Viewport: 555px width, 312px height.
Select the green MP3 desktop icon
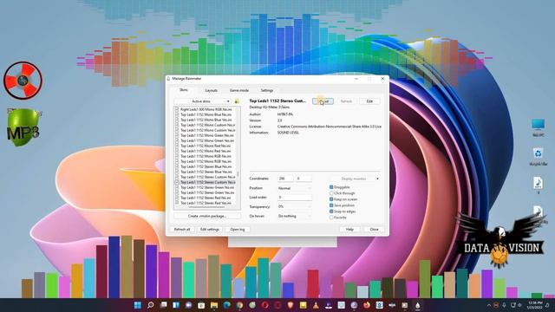pyautogui.click(x=23, y=127)
